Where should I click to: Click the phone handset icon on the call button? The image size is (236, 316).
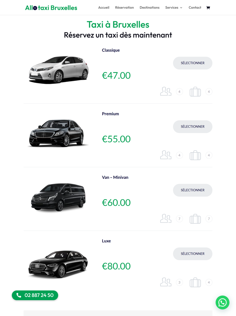[x=18, y=295]
